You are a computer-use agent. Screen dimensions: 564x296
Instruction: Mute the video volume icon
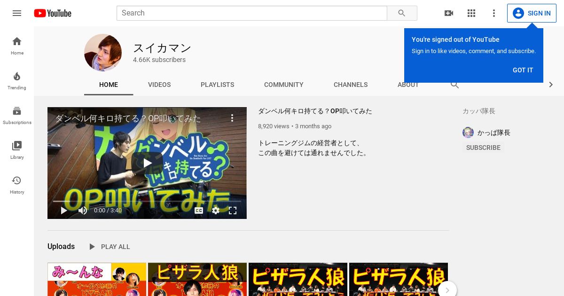coord(83,210)
